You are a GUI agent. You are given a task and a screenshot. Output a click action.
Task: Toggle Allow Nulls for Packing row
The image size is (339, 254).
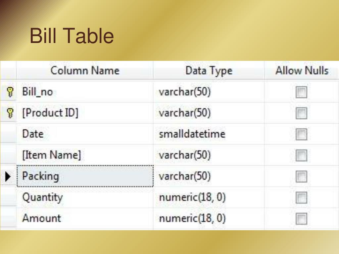tap(301, 177)
